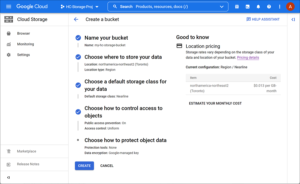This screenshot has width=300, height=184.
Task: Activate Cloud Shell terminal icon
Action: pyautogui.click(x=248, y=7)
